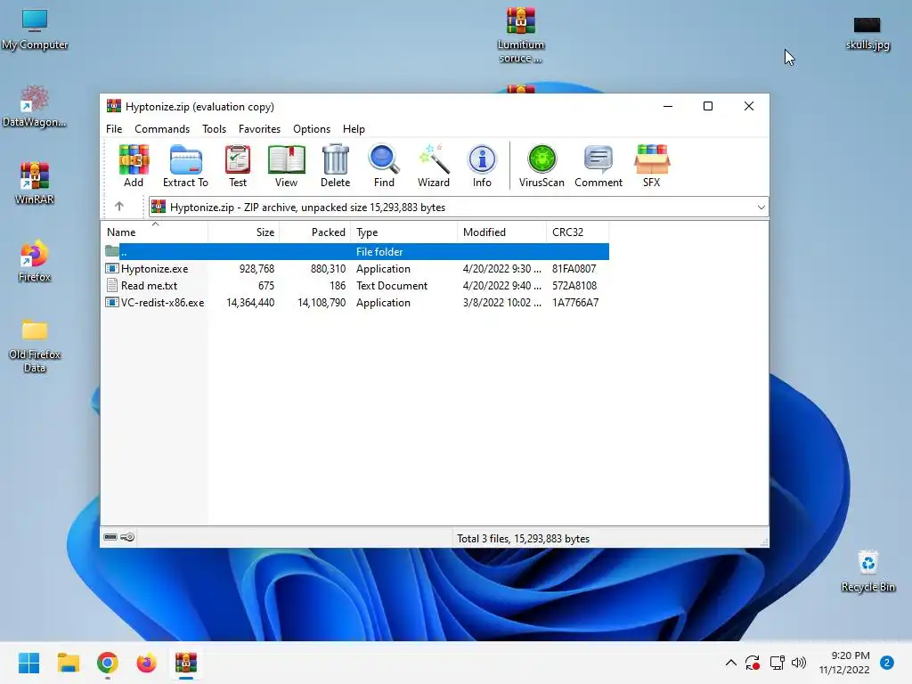
Task: Sort by Packed column header
Action: (x=314, y=232)
